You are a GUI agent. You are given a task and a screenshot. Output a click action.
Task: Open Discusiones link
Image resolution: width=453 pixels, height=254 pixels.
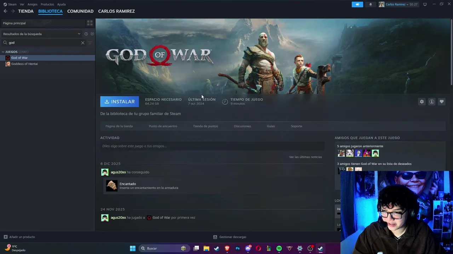(x=242, y=126)
